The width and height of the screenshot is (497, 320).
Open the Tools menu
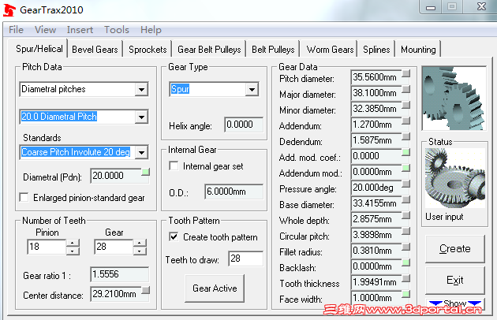(x=117, y=30)
